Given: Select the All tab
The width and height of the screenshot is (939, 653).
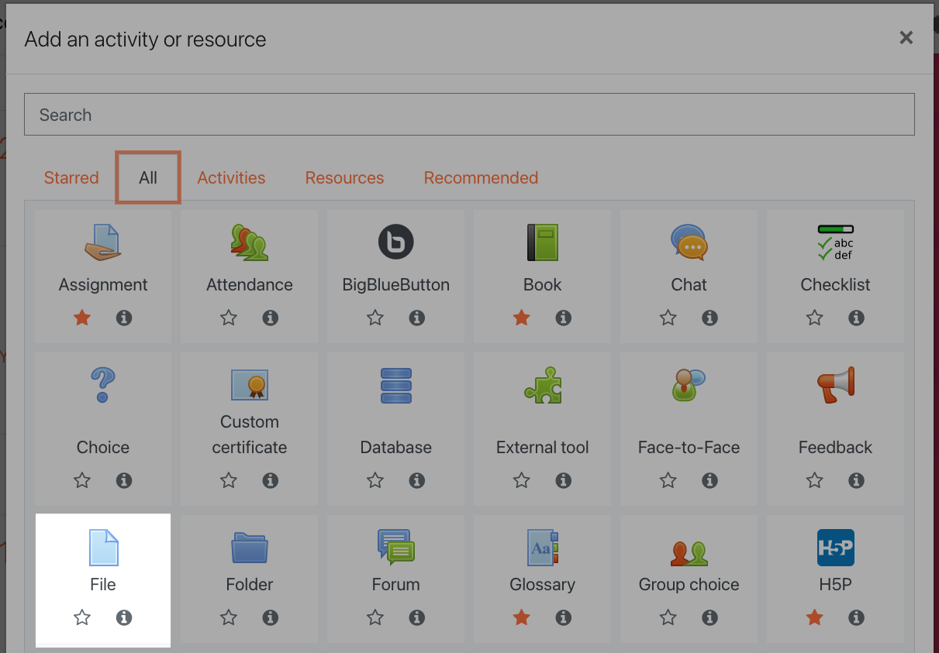Looking at the screenshot, I should point(148,177).
